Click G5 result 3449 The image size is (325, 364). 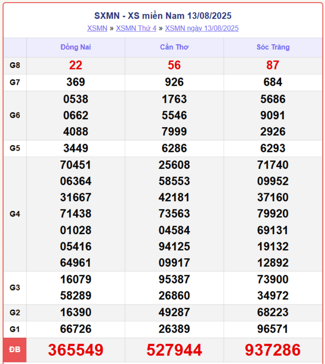click(x=76, y=148)
